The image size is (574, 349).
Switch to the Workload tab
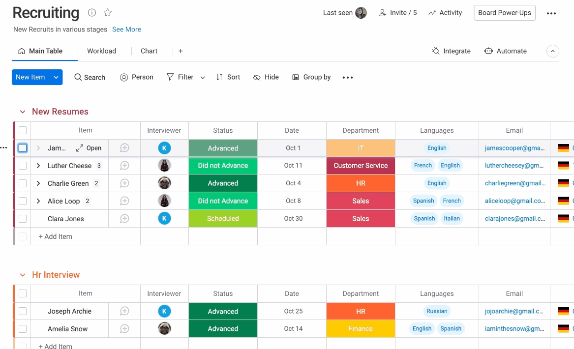click(101, 51)
